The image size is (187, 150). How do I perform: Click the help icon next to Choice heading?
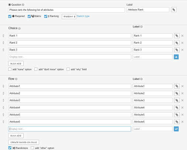pos(19,28)
